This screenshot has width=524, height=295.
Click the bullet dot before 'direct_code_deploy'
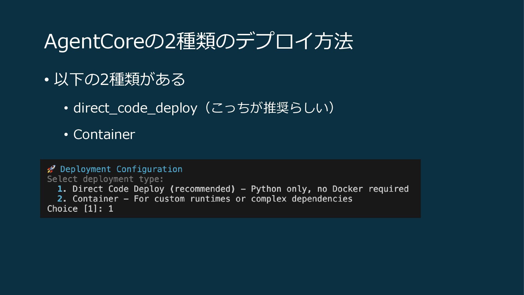point(66,109)
